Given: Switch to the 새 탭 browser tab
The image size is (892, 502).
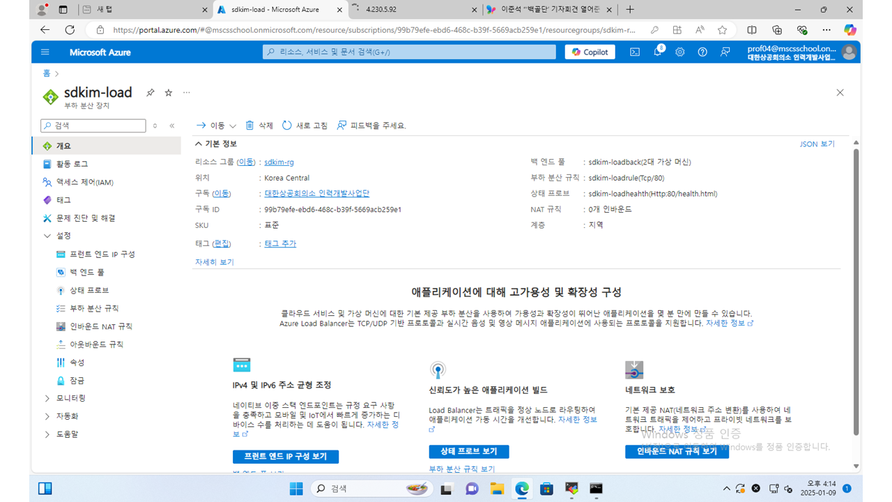Looking at the screenshot, I should tap(144, 10).
